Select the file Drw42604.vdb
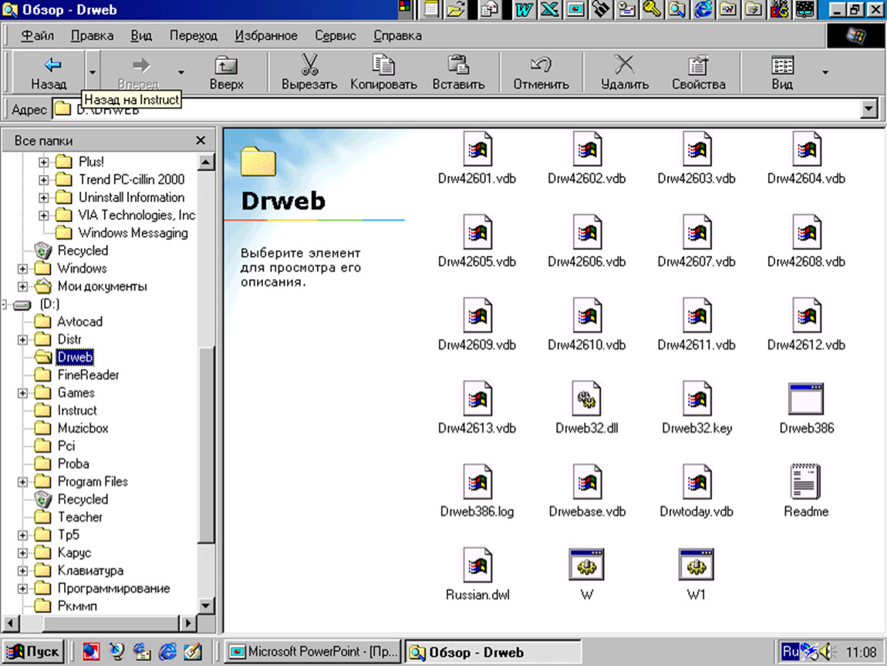This screenshot has height=666, width=887. pos(806,159)
